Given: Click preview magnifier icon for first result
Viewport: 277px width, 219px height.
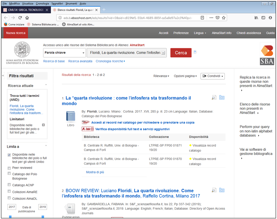Looking at the screenshot, I should click(x=214, y=98).
